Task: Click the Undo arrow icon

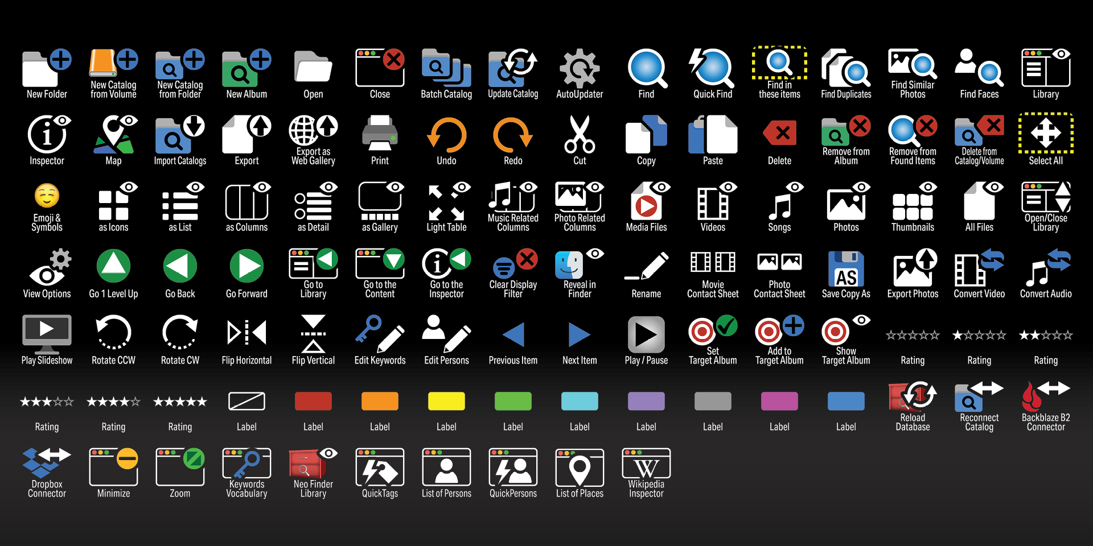Action: 446,134
